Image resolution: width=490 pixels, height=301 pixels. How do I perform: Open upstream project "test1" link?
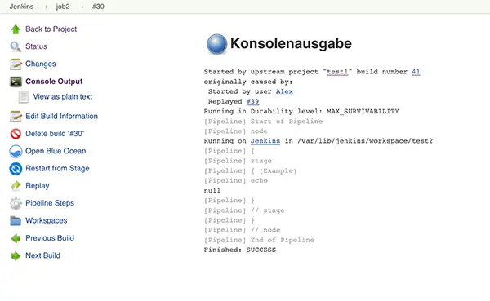[337, 72]
